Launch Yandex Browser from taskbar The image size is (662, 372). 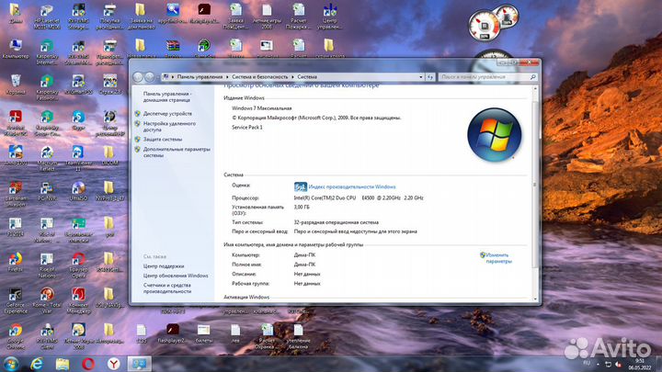click(113, 363)
